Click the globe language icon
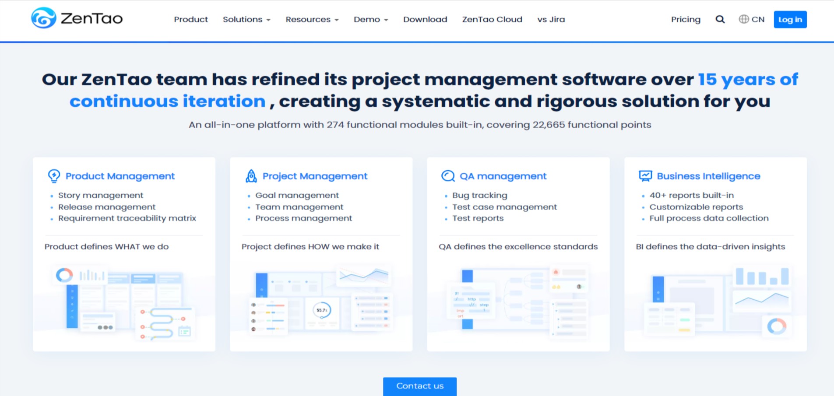 743,19
